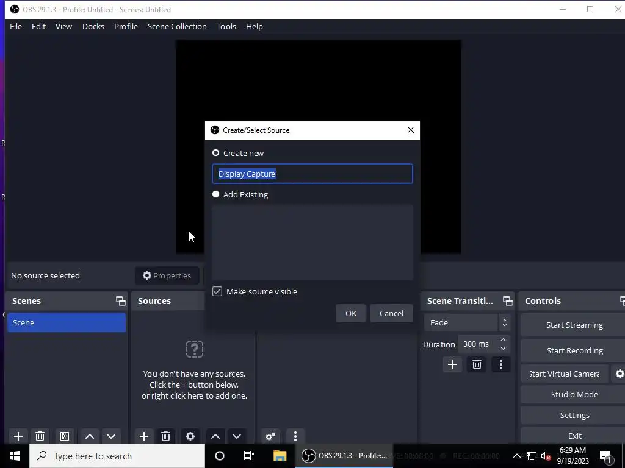Remove selected scene with trash icon
The image size is (625, 468).
point(40,436)
